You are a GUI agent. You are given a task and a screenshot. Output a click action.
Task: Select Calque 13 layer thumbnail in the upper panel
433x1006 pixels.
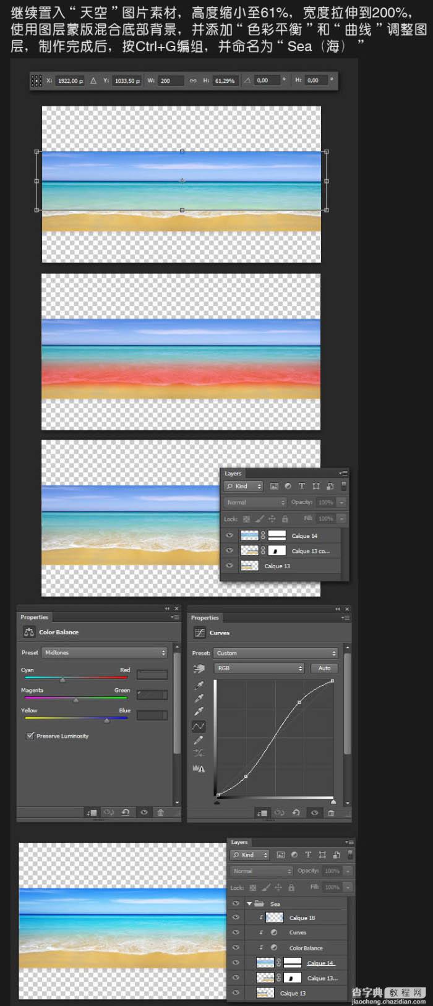[x=249, y=566]
